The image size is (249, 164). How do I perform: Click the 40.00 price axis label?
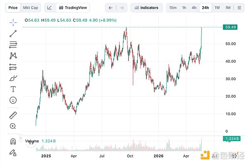[x=231, y=61]
